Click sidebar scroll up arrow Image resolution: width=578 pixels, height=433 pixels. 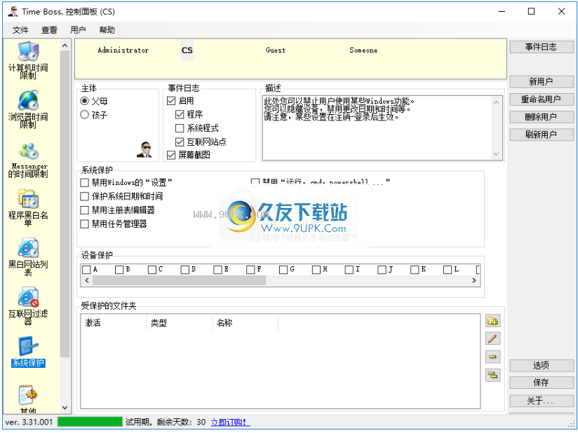65,46
